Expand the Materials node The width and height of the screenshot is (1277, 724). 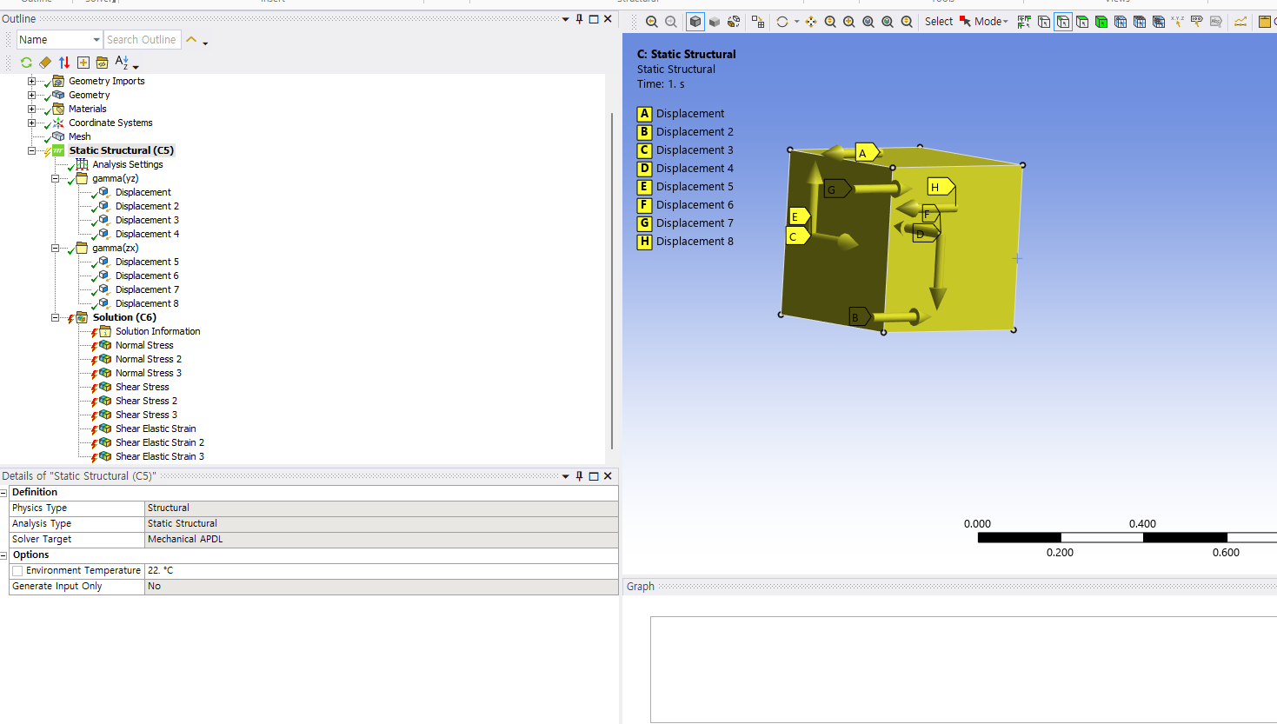pos(31,109)
